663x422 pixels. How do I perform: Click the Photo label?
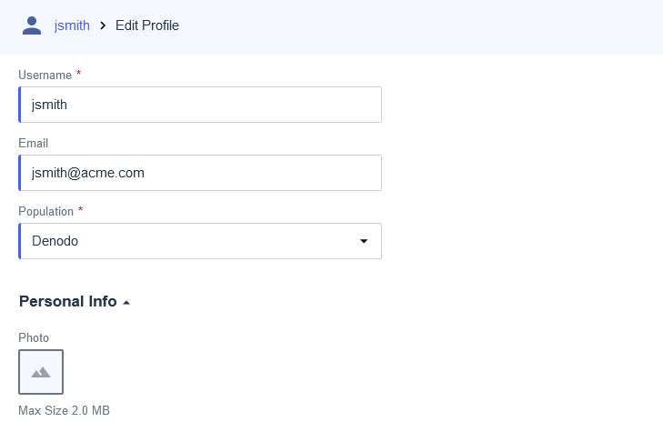click(x=34, y=337)
